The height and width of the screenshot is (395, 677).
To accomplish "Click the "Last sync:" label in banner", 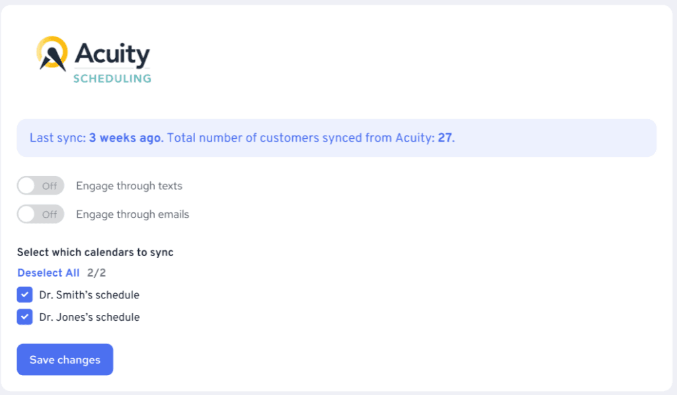I will pyautogui.click(x=58, y=138).
